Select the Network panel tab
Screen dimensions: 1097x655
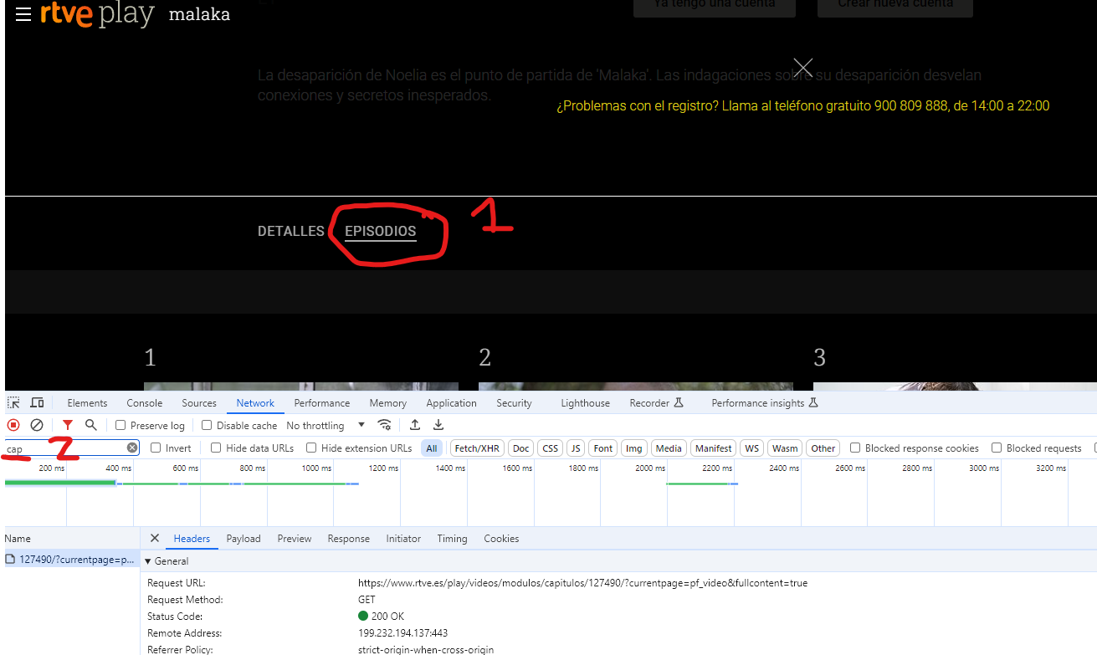(255, 403)
